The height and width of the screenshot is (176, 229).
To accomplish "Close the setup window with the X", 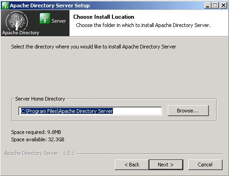I will coord(224,5).
